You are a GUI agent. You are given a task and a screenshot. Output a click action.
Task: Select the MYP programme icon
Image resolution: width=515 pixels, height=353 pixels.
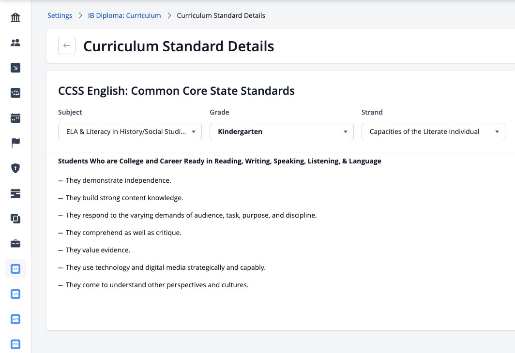tap(15, 319)
